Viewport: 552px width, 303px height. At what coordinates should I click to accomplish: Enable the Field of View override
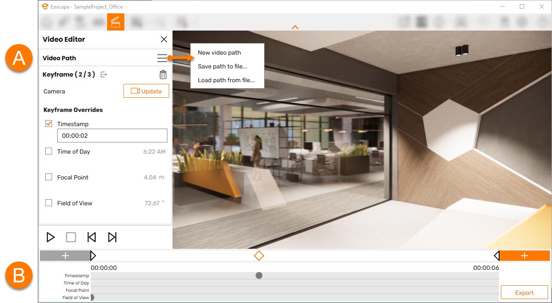point(48,203)
